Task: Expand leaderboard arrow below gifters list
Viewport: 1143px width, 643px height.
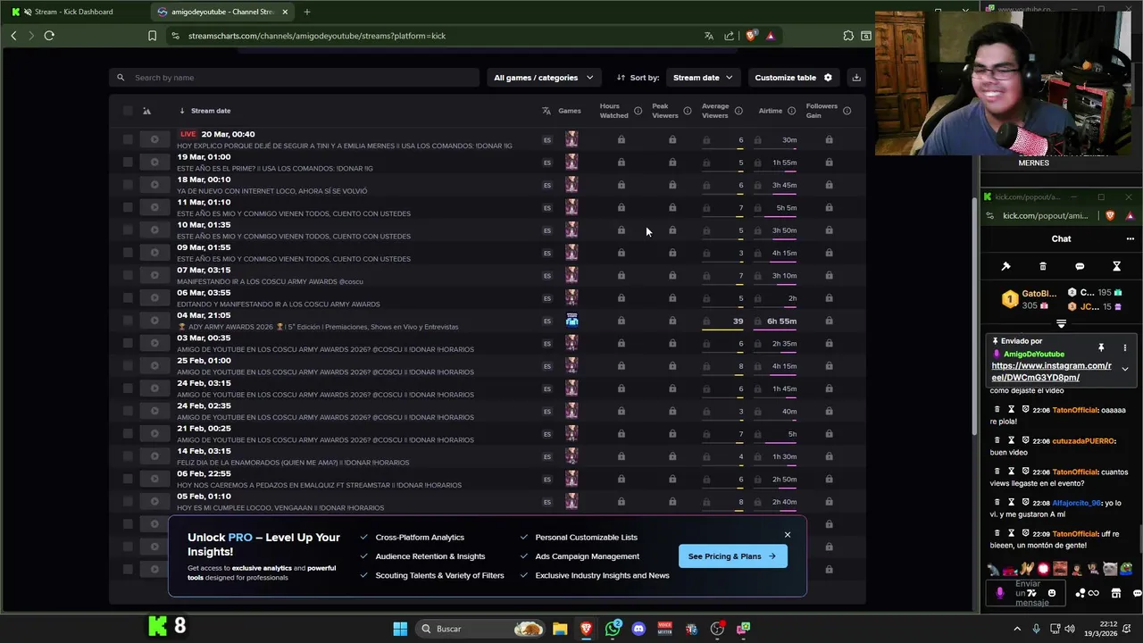Action: 1061,324
